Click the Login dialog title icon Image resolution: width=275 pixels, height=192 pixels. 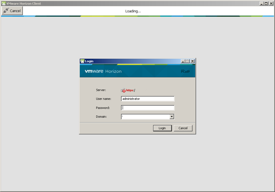pos(82,61)
